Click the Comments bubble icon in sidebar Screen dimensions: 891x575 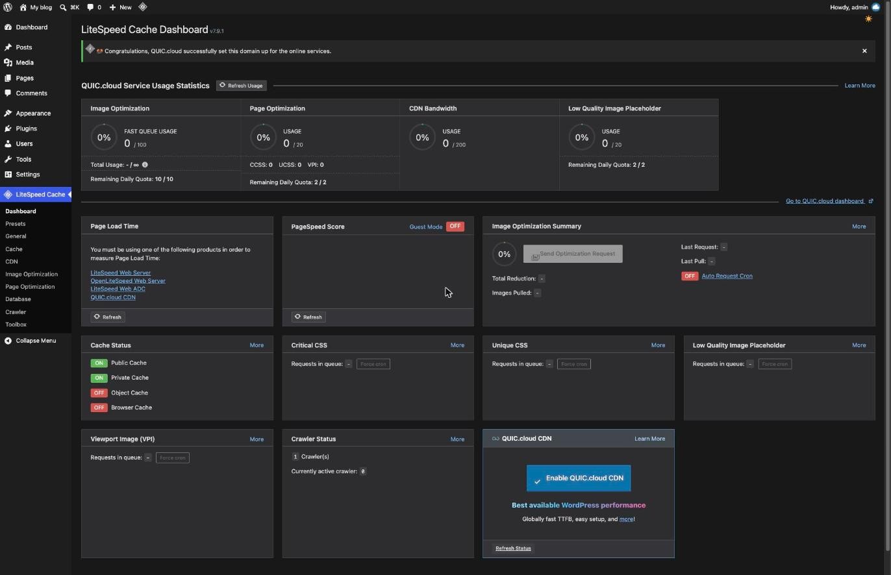click(x=8, y=93)
